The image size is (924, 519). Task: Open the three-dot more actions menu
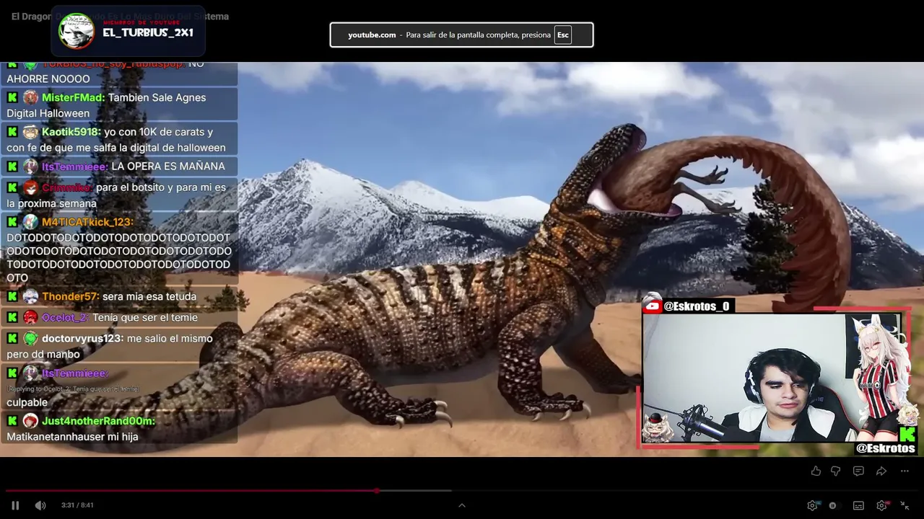(x=905, y=471)
